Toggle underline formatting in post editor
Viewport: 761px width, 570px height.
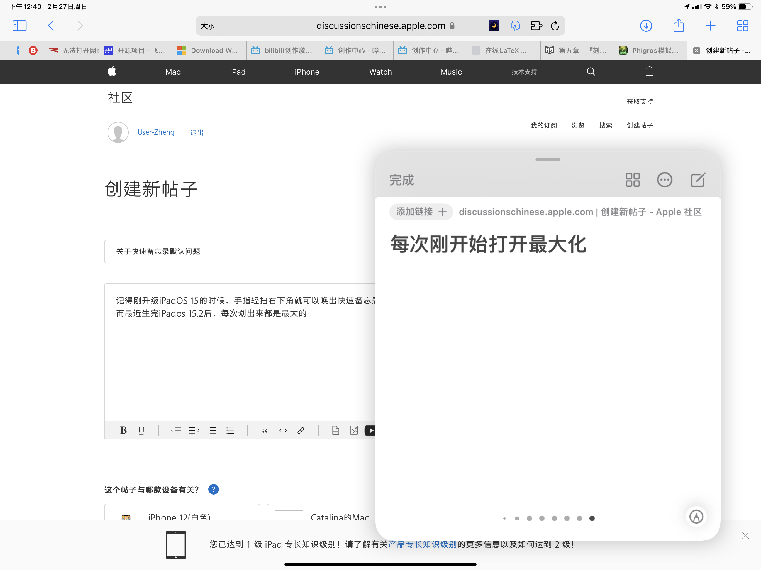(x=141, y=430)
